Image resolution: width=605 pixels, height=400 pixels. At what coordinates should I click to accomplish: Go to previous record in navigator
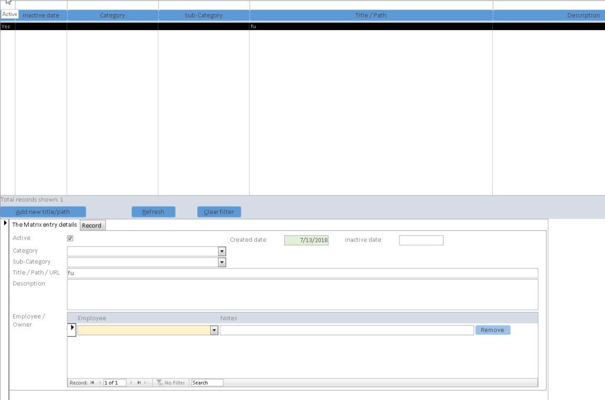point(100,383)
